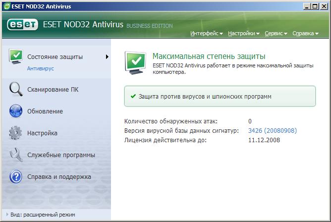
Task: Click the Версия вирусной базы данных сигнатур label
Action: (181, 131)
